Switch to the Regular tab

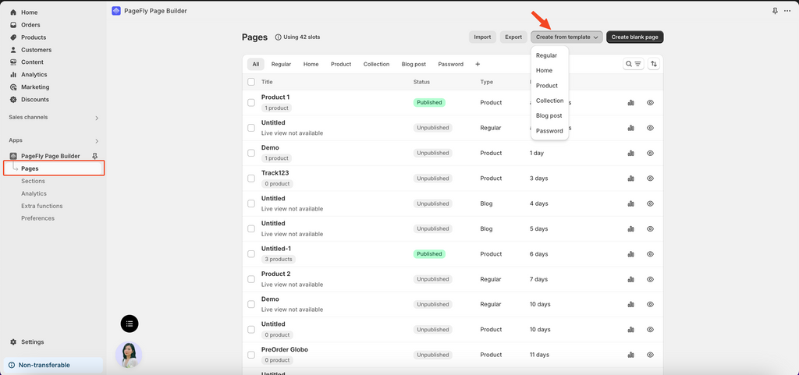(281, 64)
